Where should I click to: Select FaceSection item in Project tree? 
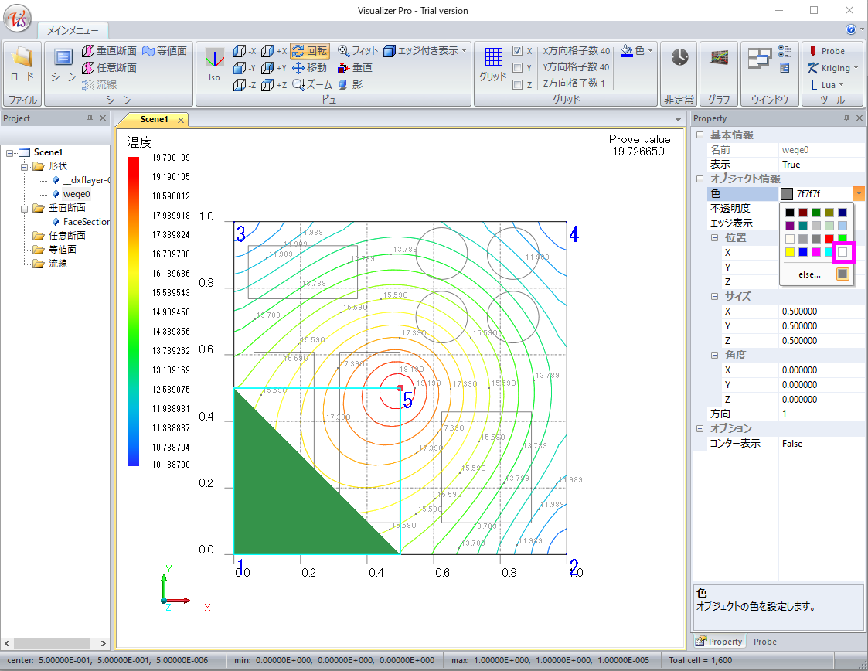pyautogui.click(x=86, y=222)
